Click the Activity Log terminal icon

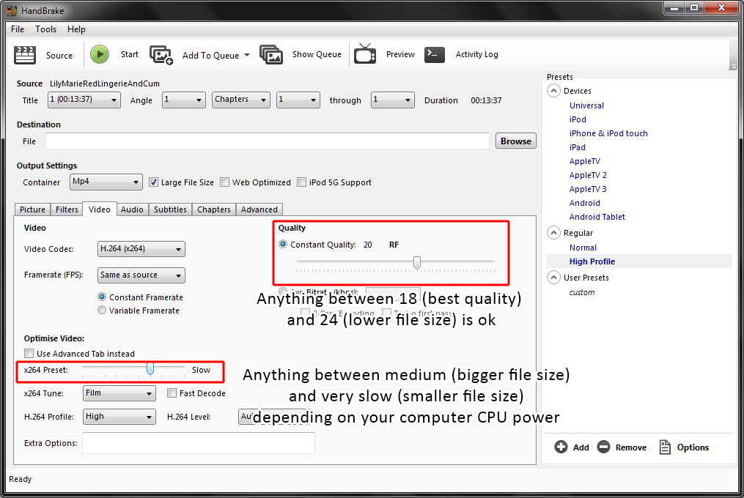[434, 54]
